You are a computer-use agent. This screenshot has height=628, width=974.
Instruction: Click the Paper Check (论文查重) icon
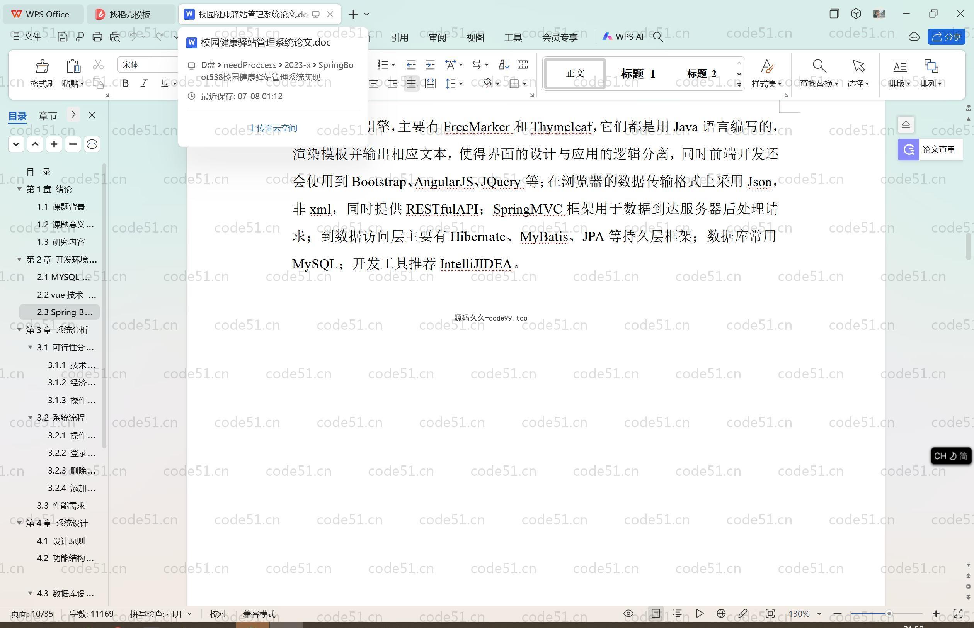click(908, 149)
